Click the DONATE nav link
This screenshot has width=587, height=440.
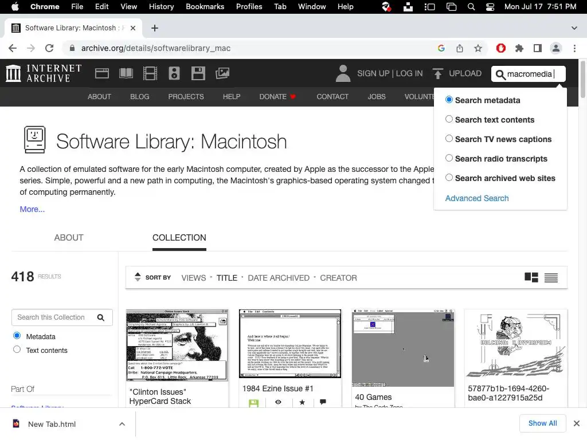277,96
